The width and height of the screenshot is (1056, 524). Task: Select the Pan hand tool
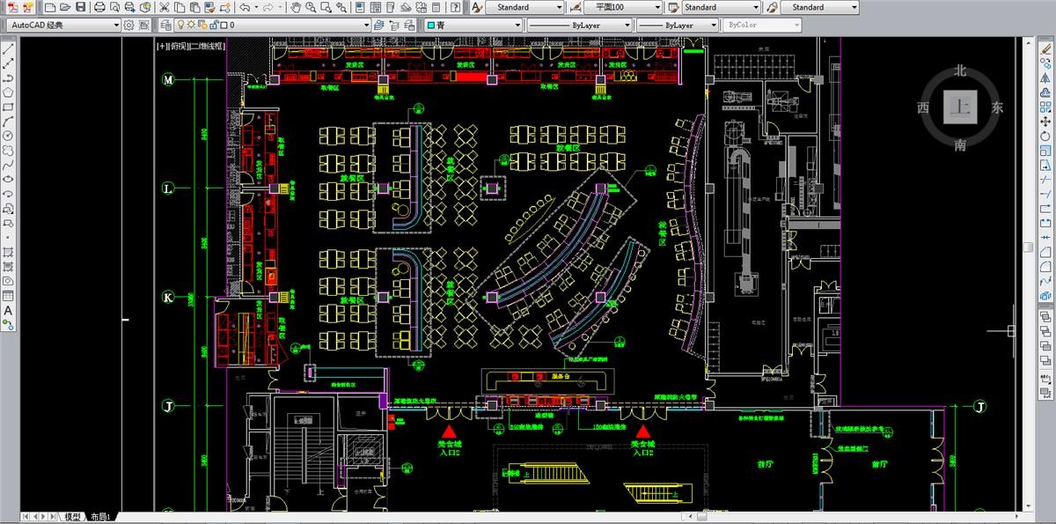pyautogui.click(x=297, y=7)
